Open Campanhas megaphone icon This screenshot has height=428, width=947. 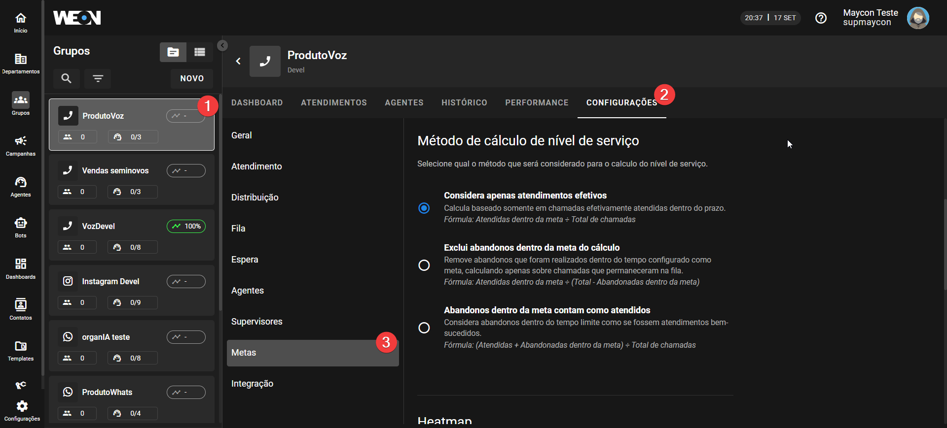[x=21, y=146]
